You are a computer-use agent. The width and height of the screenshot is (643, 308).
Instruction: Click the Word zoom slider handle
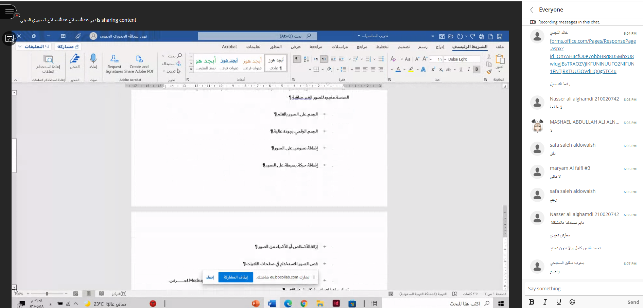(x=47, y=293)
